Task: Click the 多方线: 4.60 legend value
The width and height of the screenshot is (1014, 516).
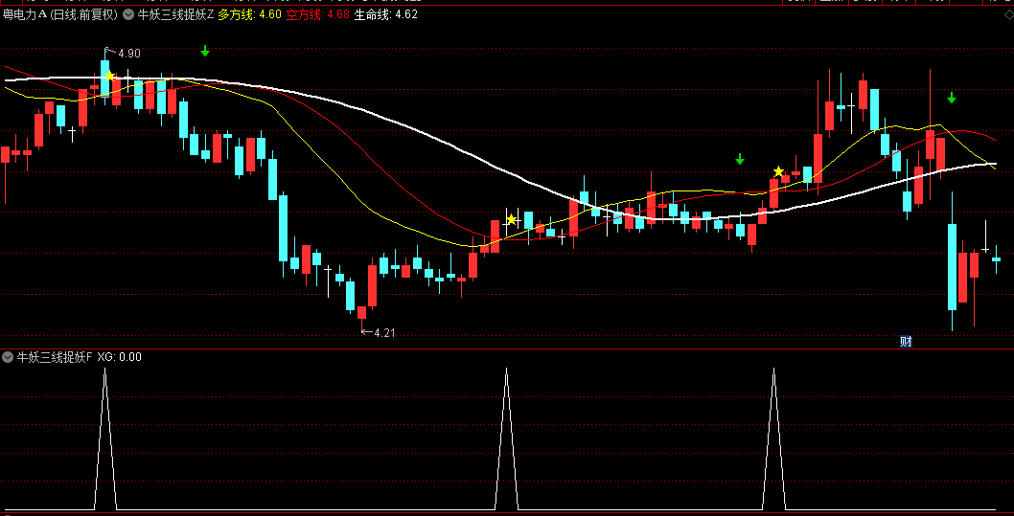Action: (x=249, y=15)
